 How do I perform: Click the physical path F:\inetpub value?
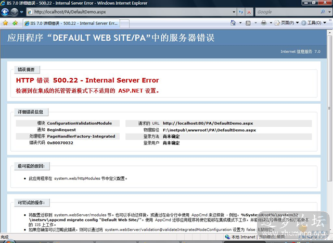click(x=209, y=130)
